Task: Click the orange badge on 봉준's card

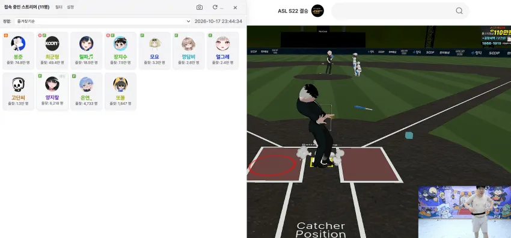Action: pos(6,35)
